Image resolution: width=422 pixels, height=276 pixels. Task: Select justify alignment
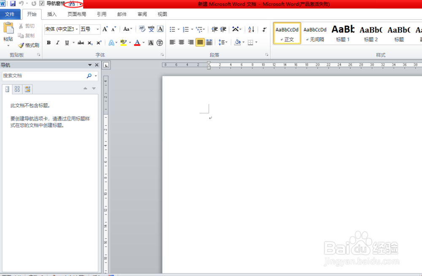pos(200,42)
